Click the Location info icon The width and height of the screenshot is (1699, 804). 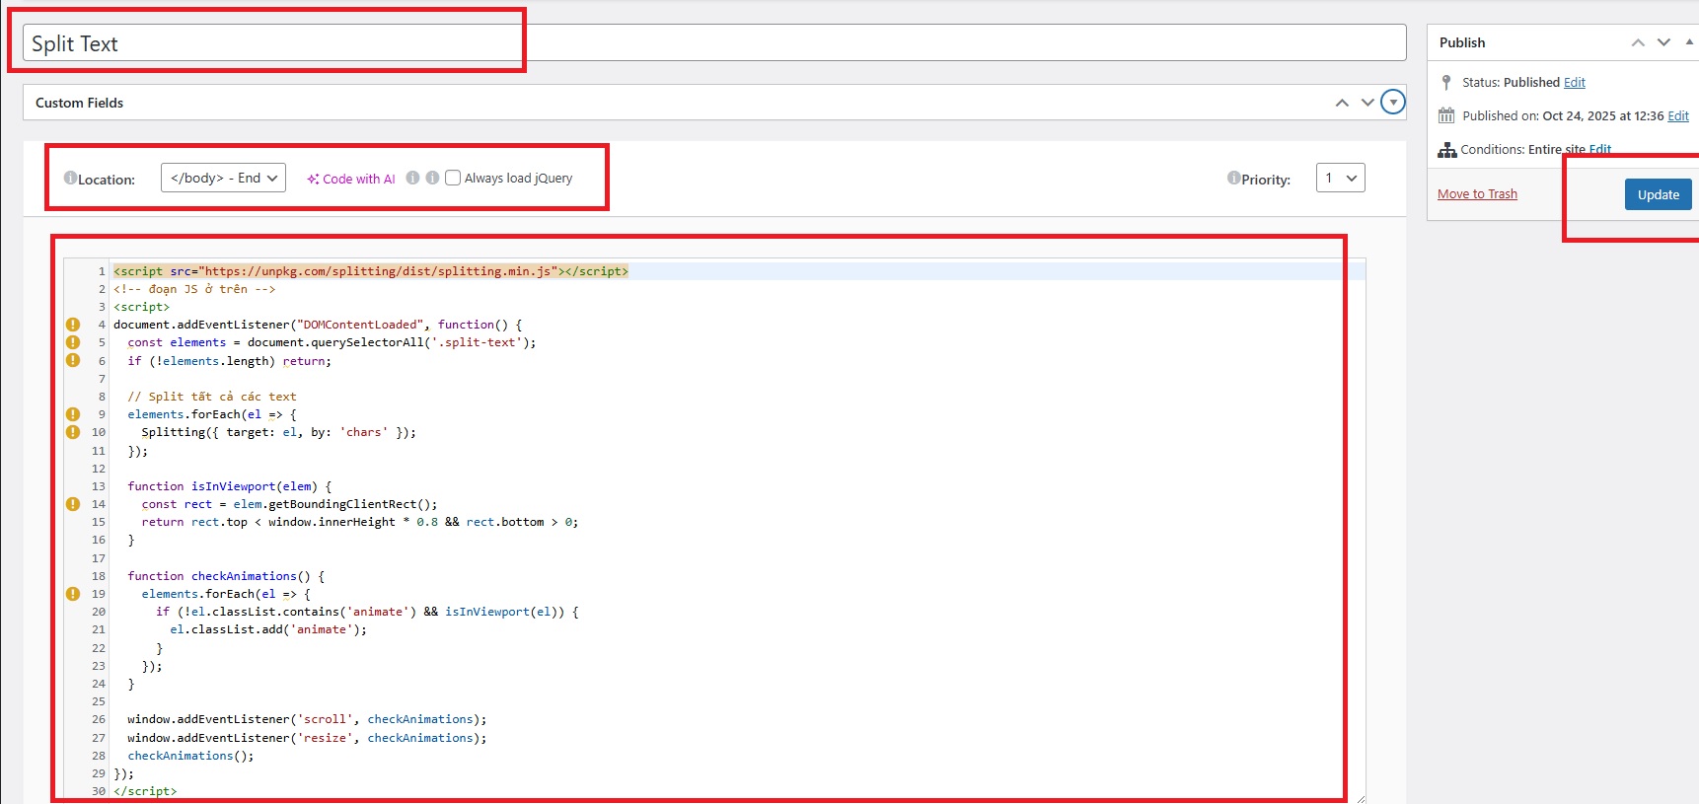pos(70,179)
